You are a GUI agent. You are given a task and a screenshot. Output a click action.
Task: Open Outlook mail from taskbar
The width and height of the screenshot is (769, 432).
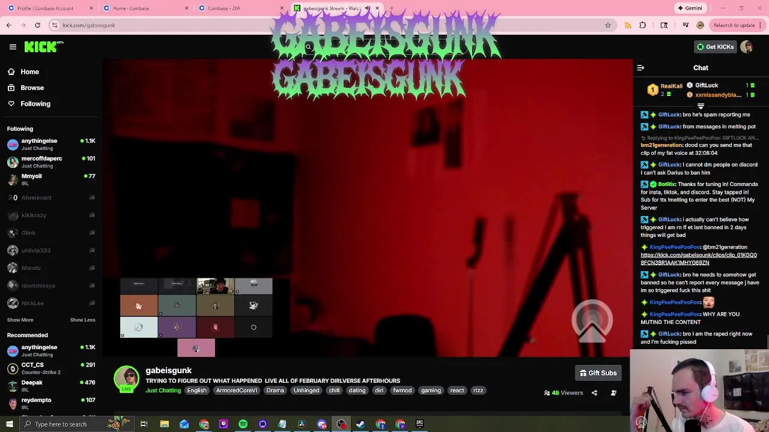point(184,424)
